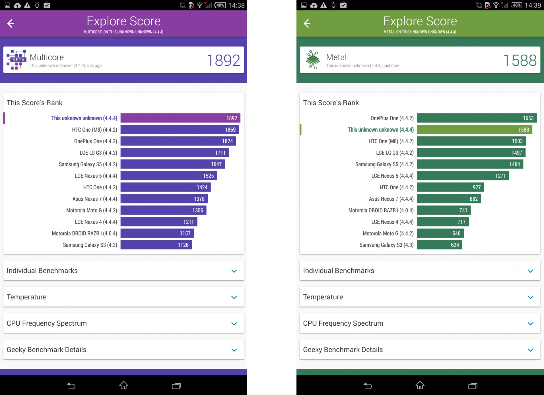Open the Multicore 1892 score card
This screenshot has width=544, height=395.
coord(123,60)
